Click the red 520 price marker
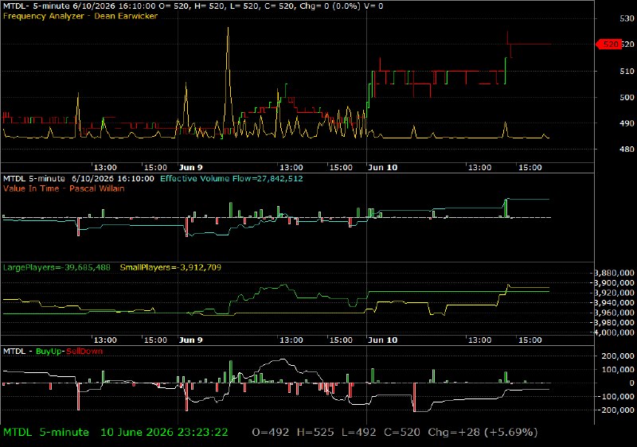Screen dimensions: 637x447 coord(608,45)
